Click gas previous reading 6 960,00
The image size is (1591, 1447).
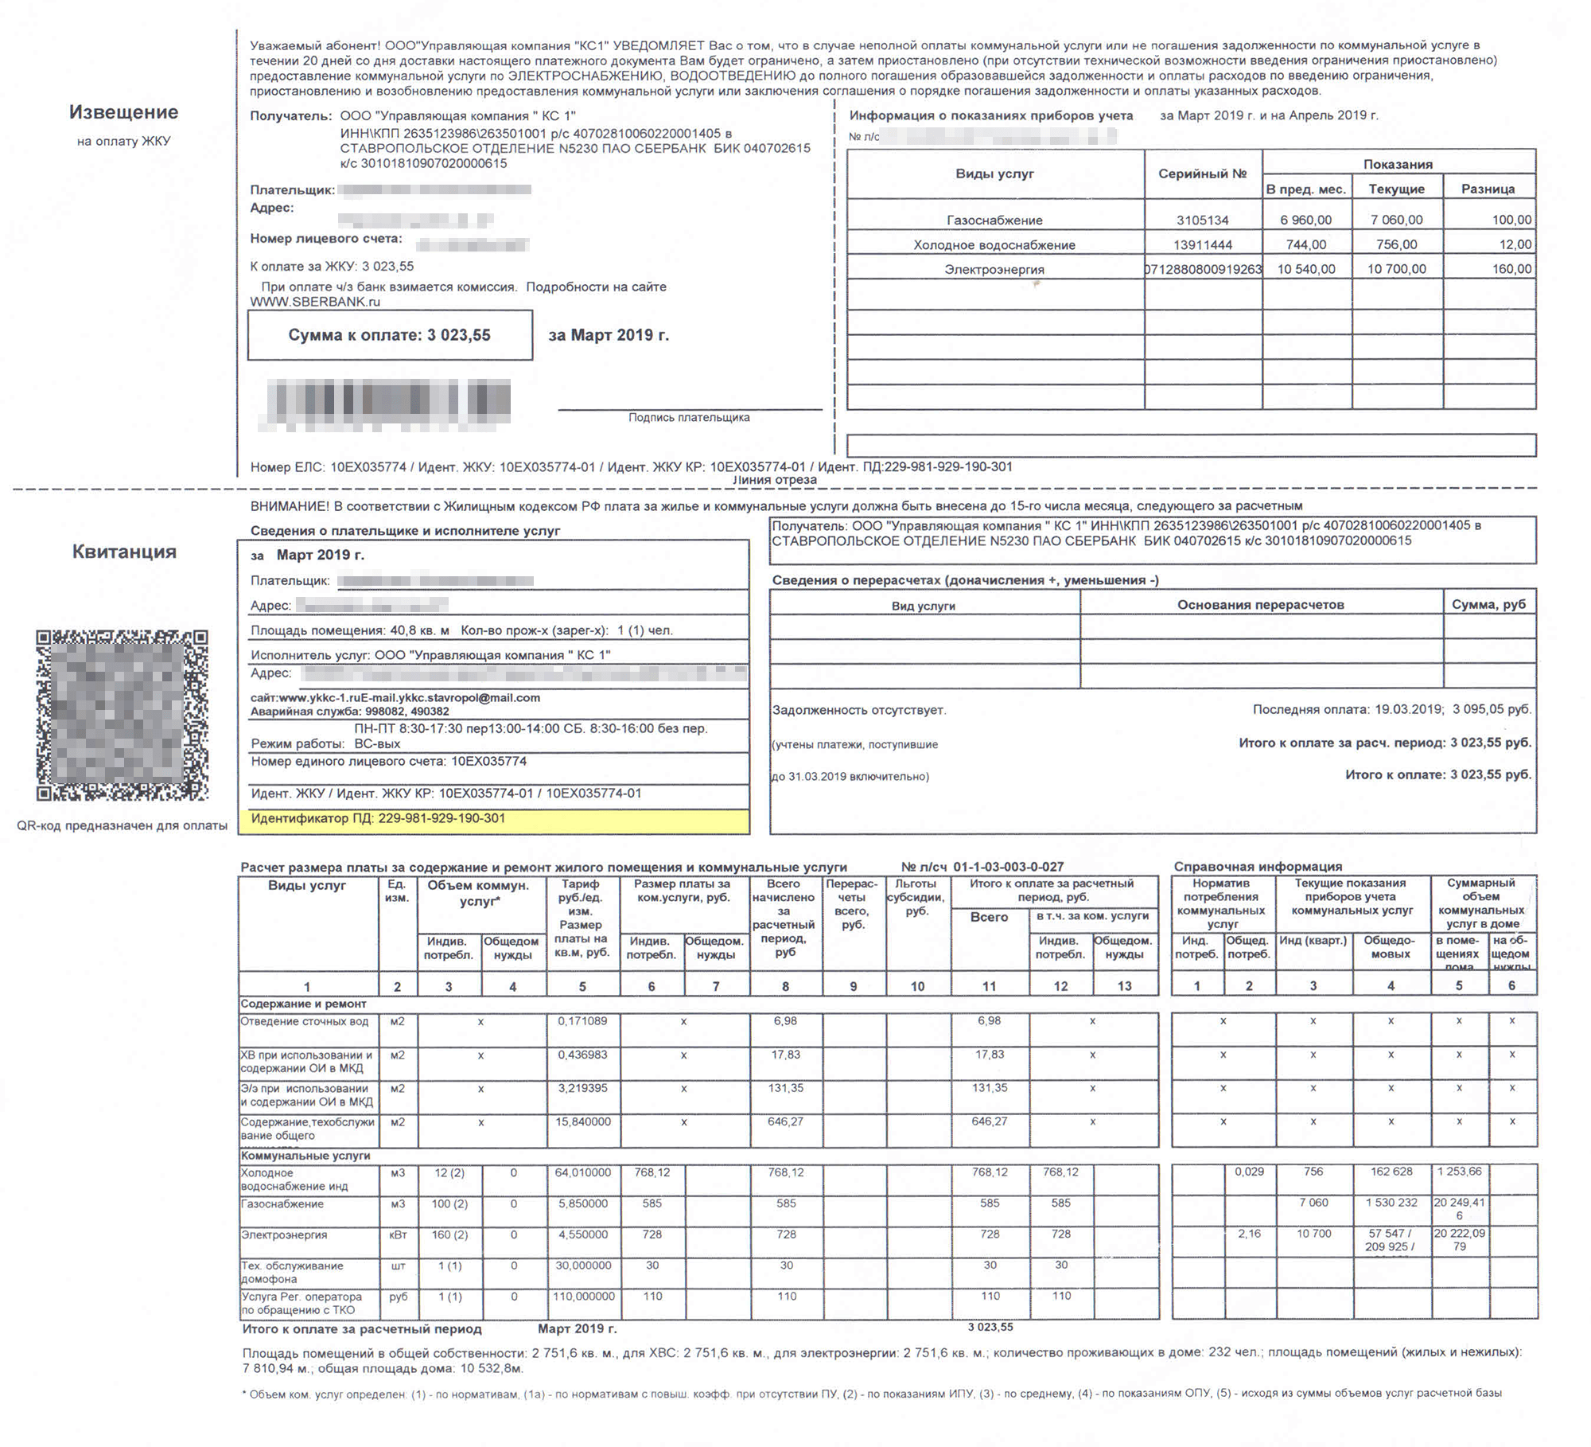tap(1306, 220)
